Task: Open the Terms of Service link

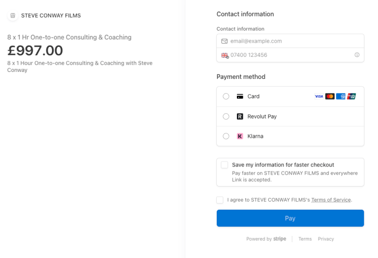Action: tap(331, 200)
